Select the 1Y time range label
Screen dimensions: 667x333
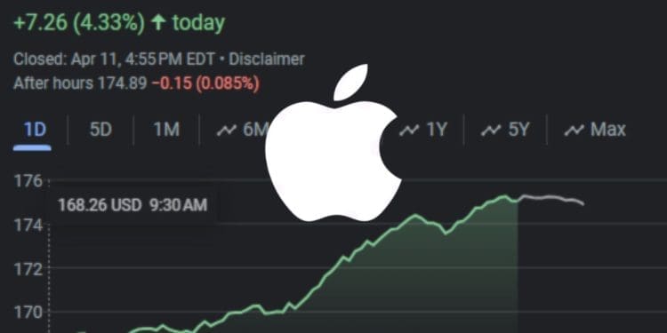coord(437,130)
